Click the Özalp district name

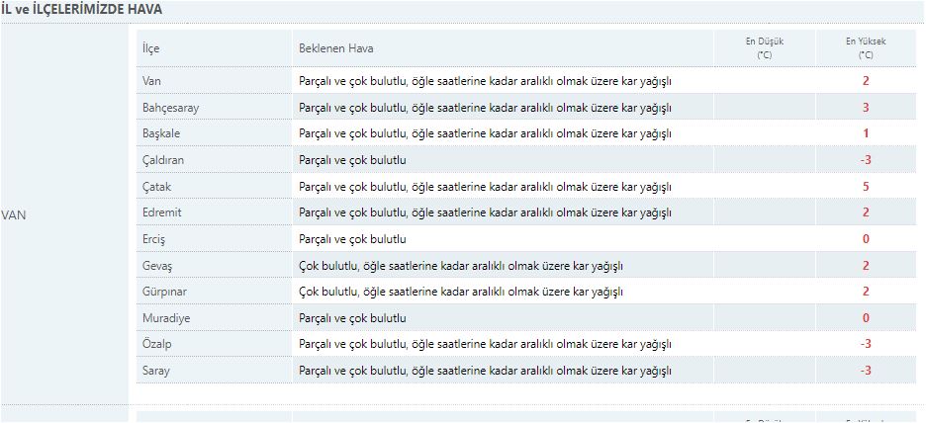157,344
